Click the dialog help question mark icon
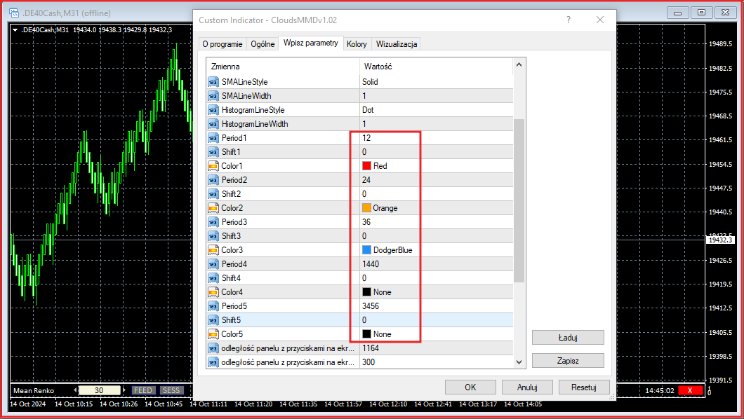The image size is (744, 419). (x=569, y=20)
